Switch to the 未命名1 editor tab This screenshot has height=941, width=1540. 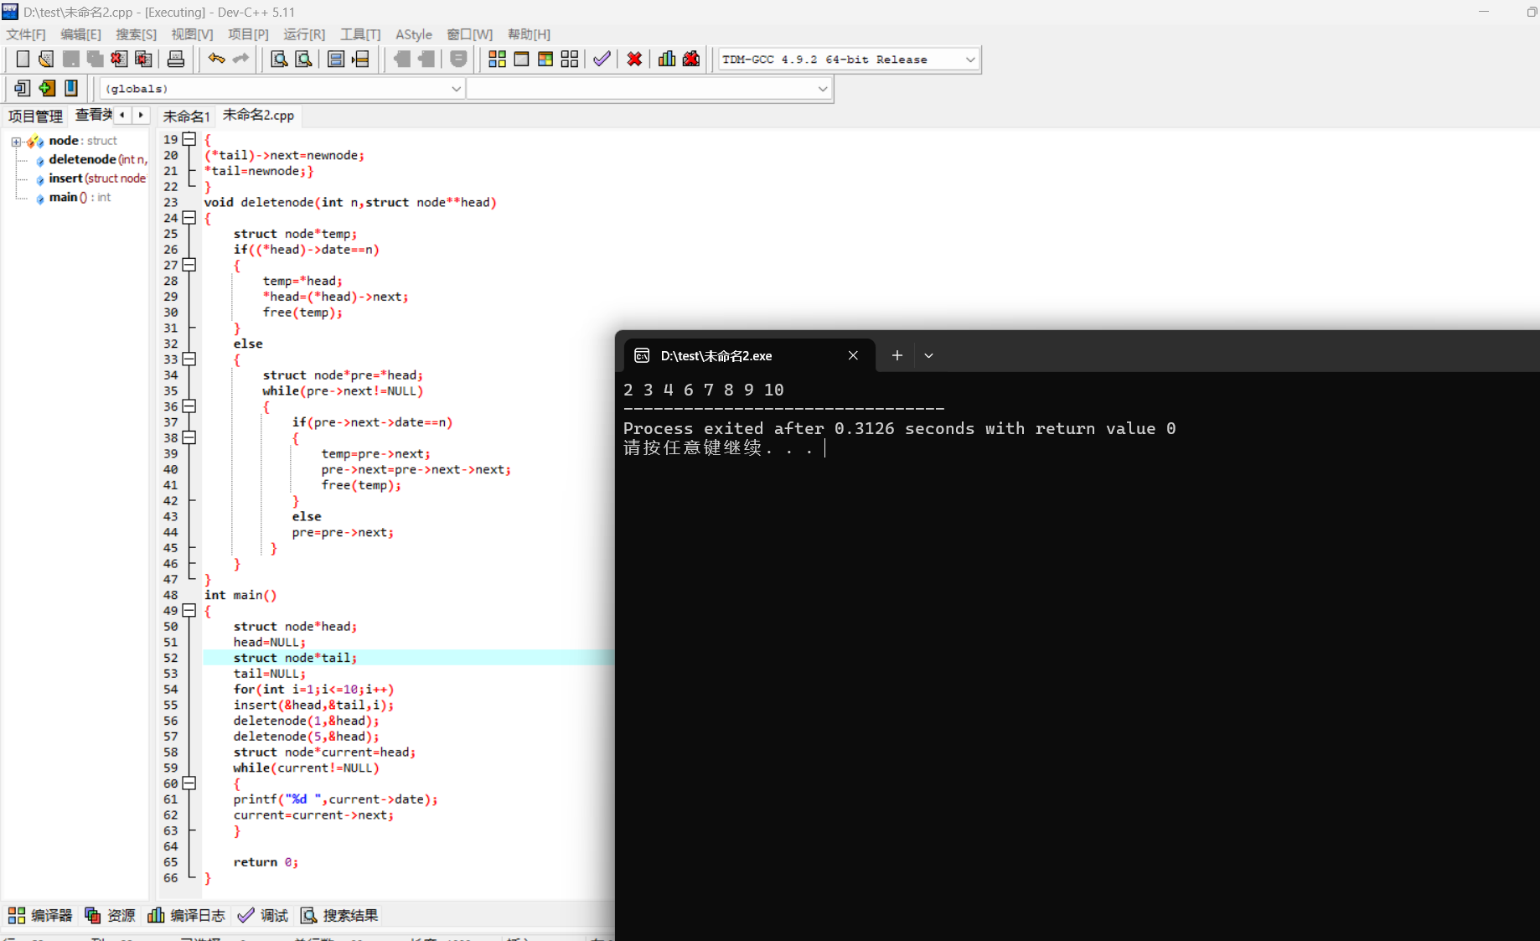186,116
